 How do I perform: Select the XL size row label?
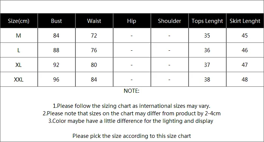coord(18,65)
